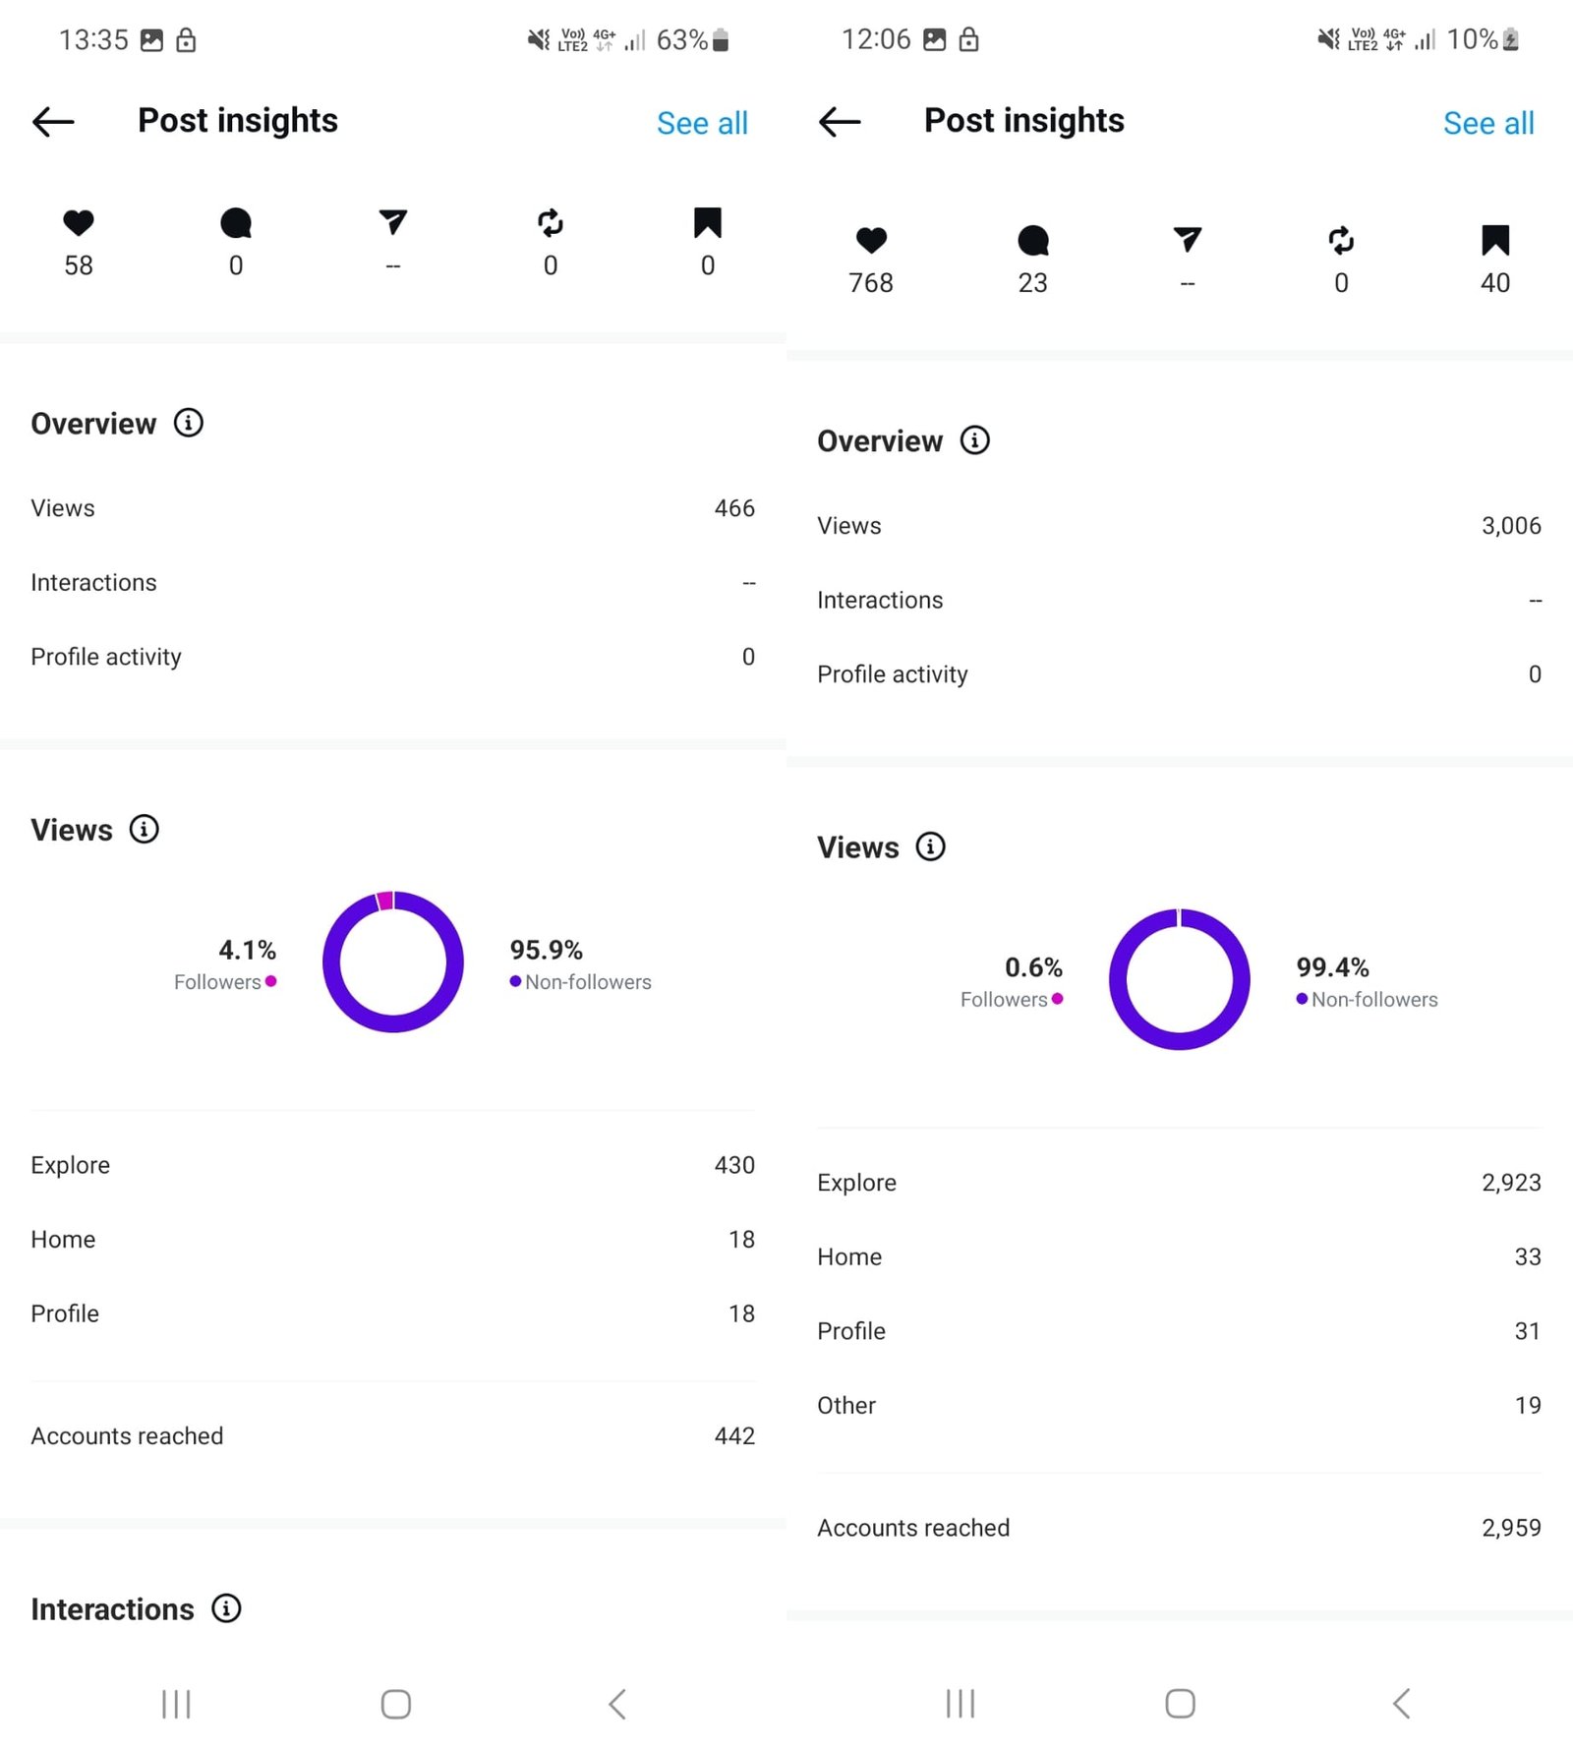Click See all on the right screen
Image resolution: width=1573 pixels, height=1748 pixels.
pyautogui.click(x=1488, y=123)
